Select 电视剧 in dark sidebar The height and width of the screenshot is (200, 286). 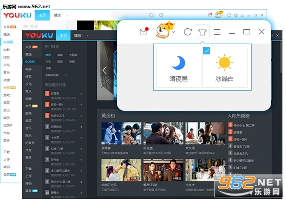click(30, 62)
